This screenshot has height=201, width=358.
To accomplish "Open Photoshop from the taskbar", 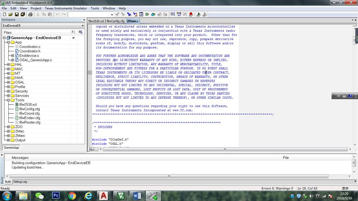I will point(56,196).
